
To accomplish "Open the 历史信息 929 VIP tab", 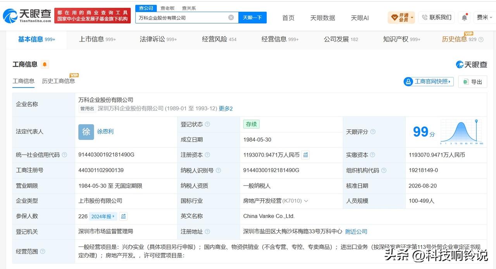I will (459, 39).
